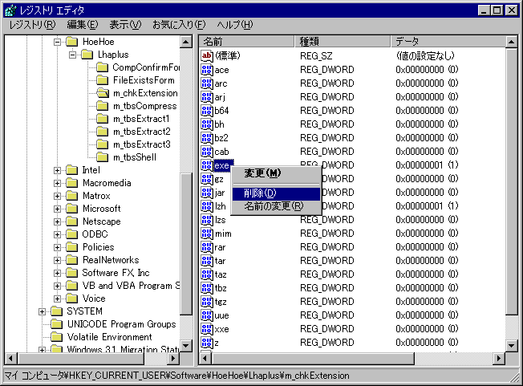The image size is (523, 386).
Task: Select the Netscape key in the tree
Action: pyautogui.click(x=101, y=221)
